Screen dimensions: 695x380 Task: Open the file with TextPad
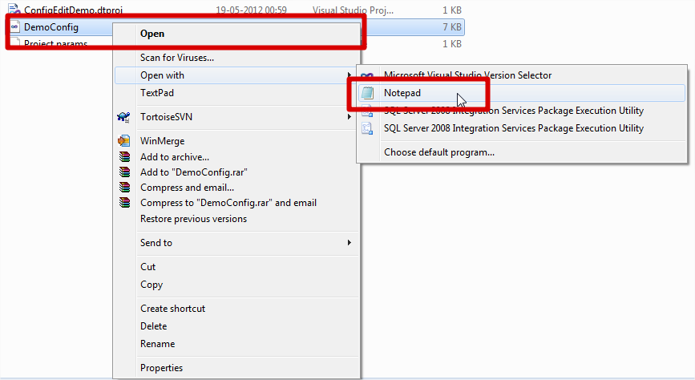point(157,93)
